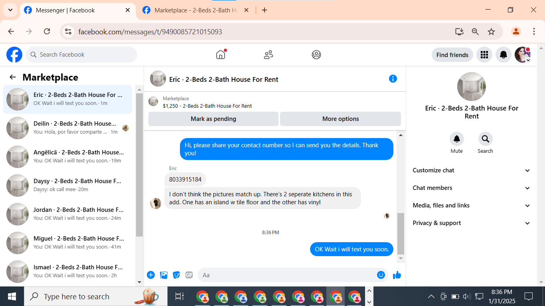Open Windows Start menu
545x306 pixels.
[12, 296]
